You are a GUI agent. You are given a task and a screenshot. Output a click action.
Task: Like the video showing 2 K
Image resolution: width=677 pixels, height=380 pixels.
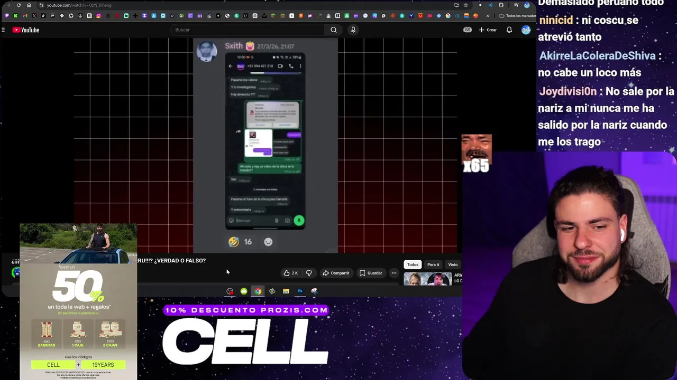[290, 273]
